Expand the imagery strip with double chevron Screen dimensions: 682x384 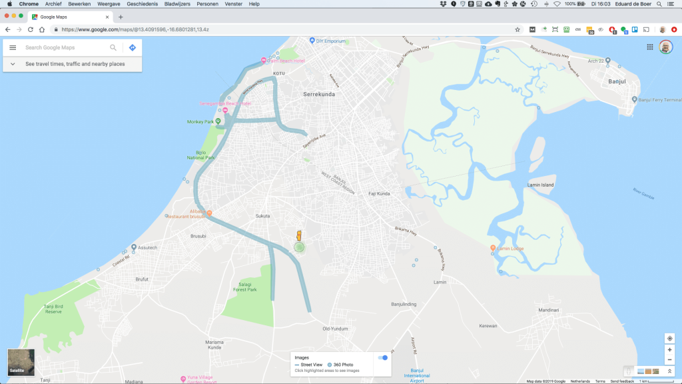pos(669,371)
